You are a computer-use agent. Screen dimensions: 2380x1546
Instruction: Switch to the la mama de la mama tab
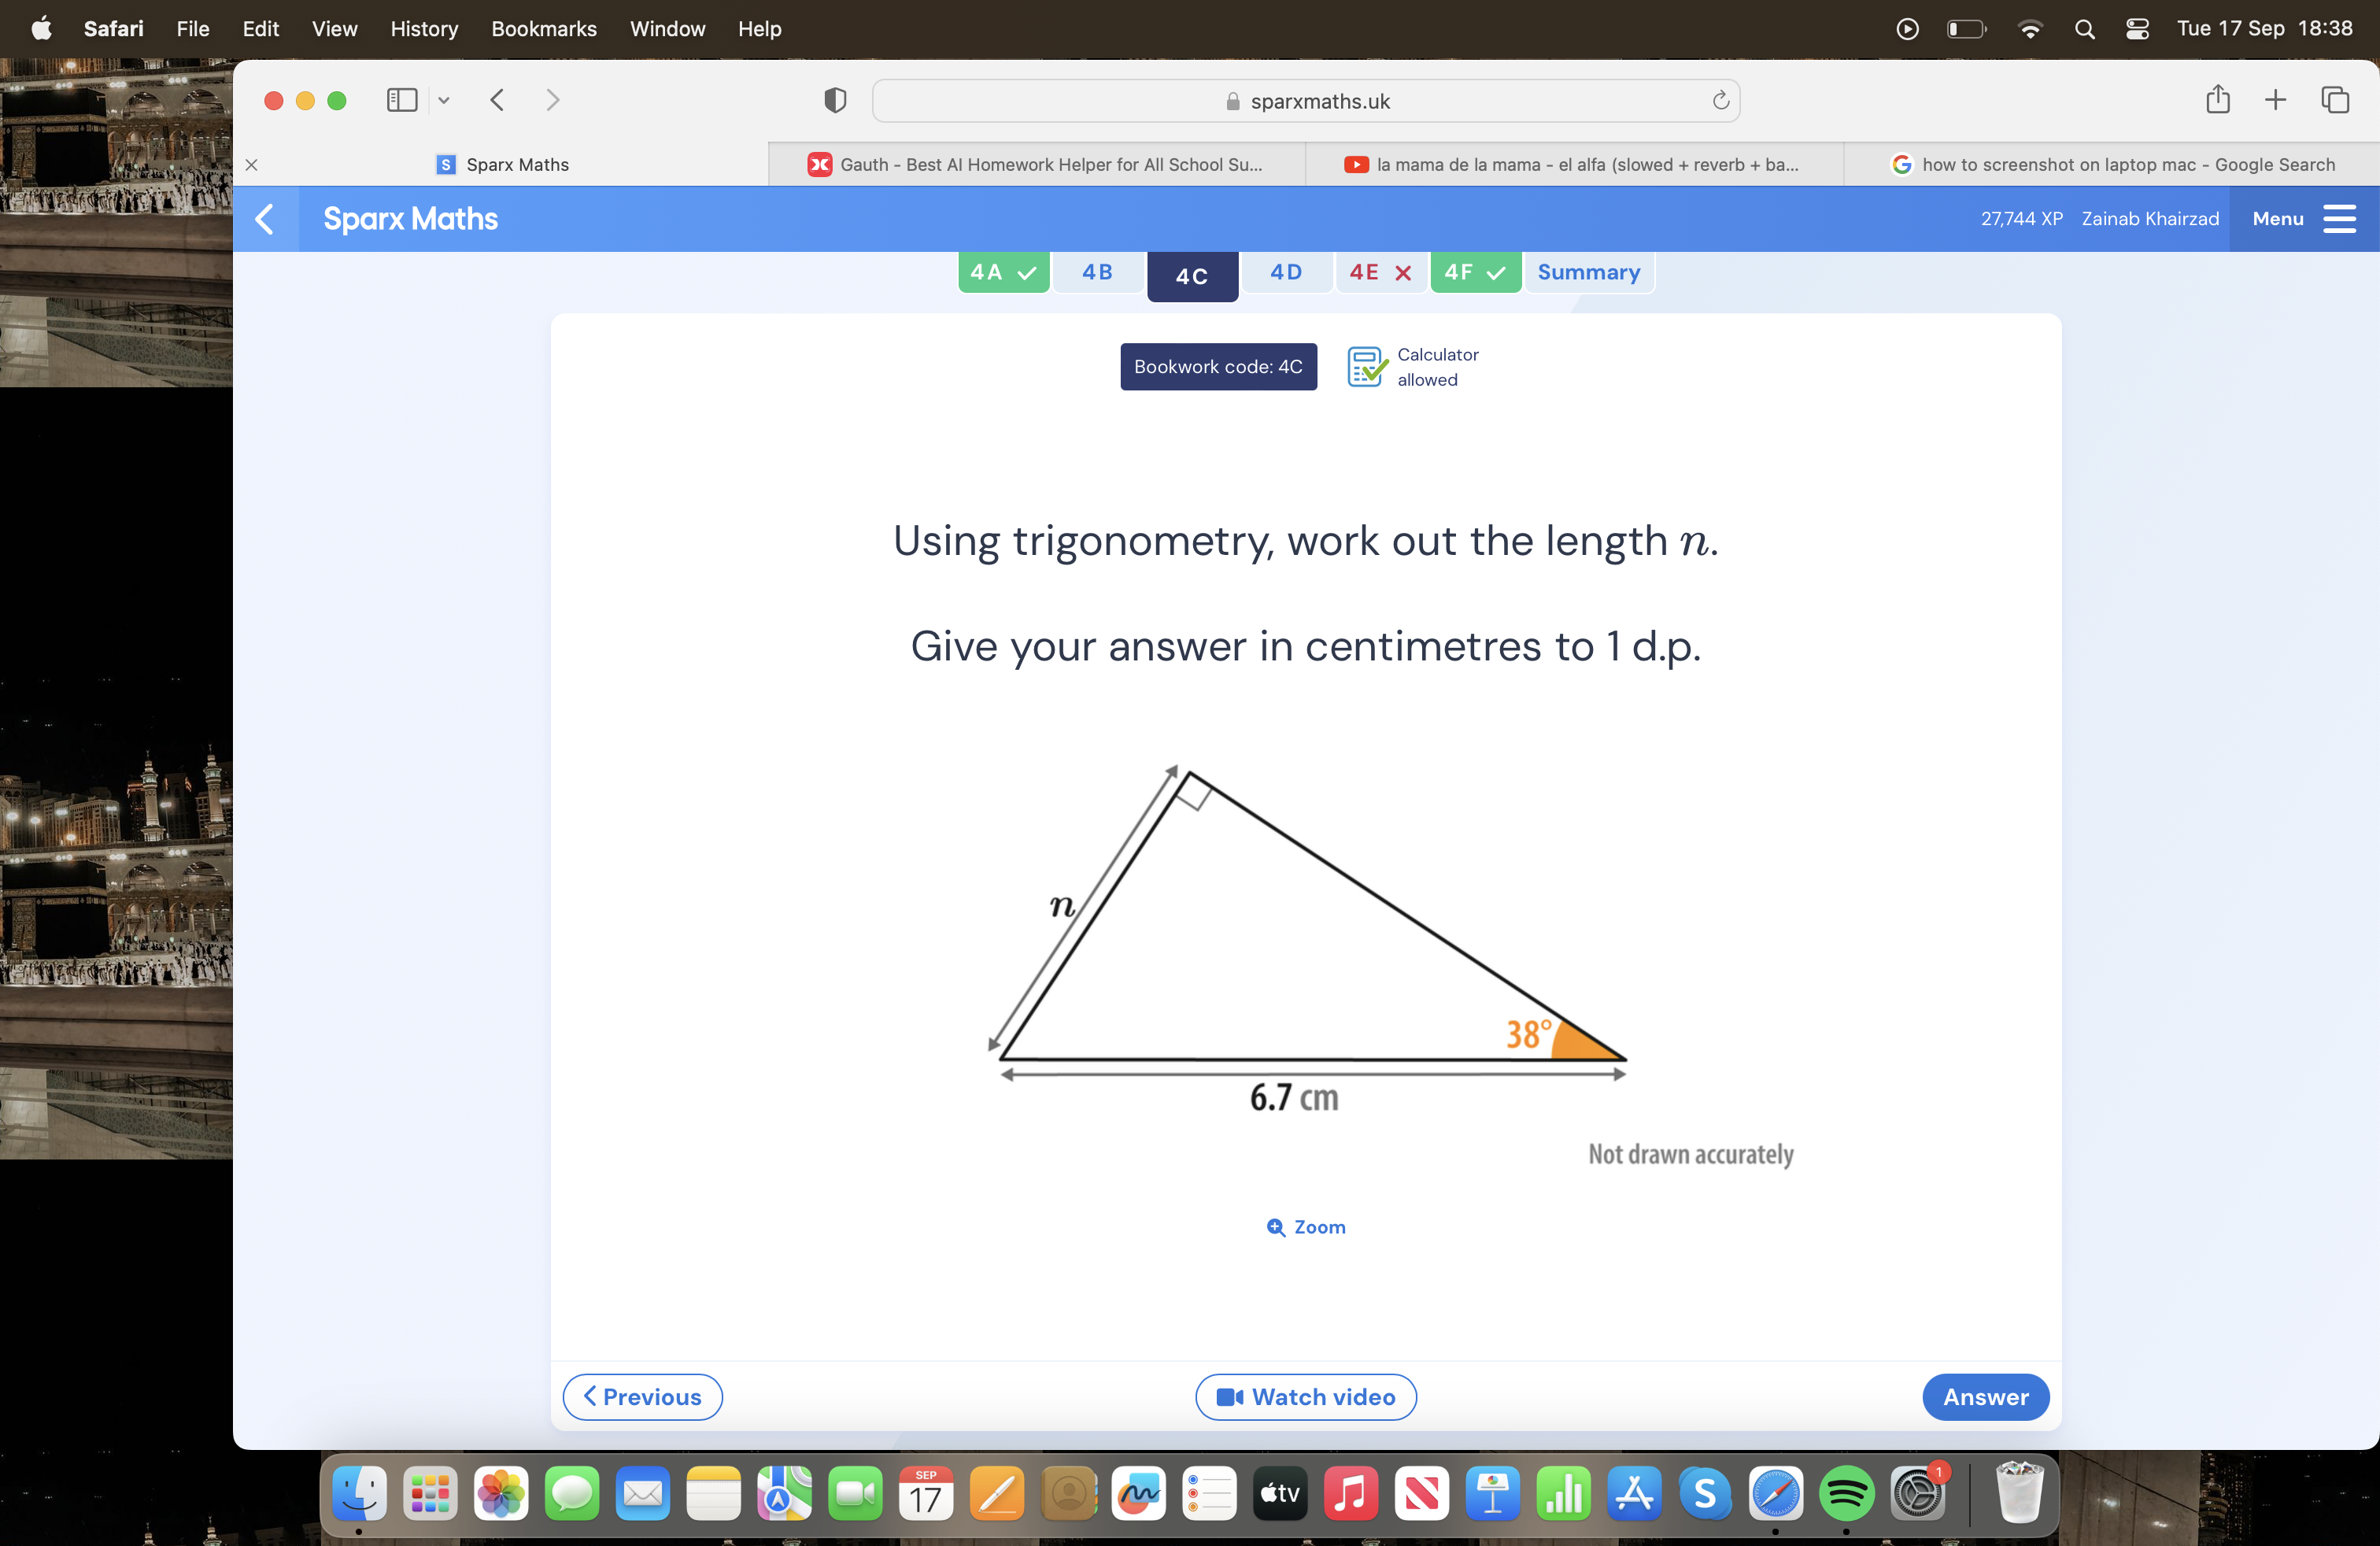[x=1573, y=165]
